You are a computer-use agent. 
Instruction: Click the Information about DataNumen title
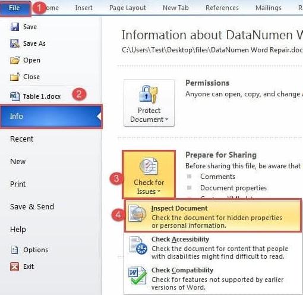212,35
